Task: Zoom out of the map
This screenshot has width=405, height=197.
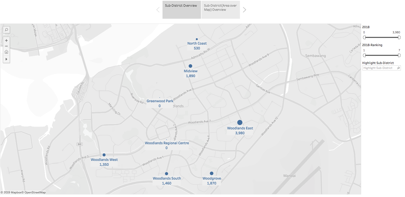Action: 6,46
